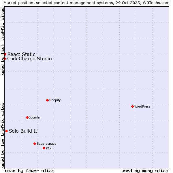
Task: Select the WordPress red marker
Action: [132, 106]
